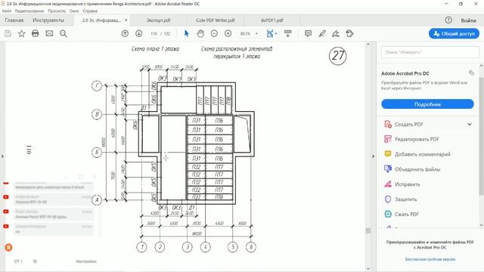Click the Войти sign-in button
484x272 pixels.
[x=468, y=20]
